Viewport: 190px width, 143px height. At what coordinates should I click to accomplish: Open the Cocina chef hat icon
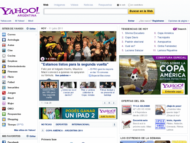(x=4, y=56)
